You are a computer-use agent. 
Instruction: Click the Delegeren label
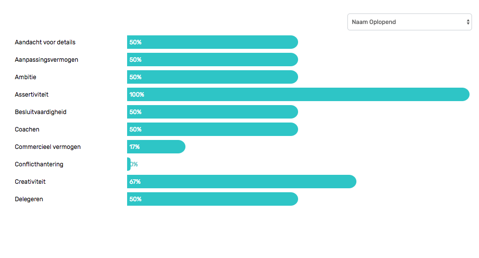click(29, 199)
